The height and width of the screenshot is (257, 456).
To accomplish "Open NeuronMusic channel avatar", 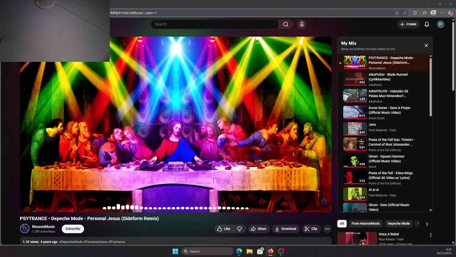I will pyautogui.click(x=25, y=228).
